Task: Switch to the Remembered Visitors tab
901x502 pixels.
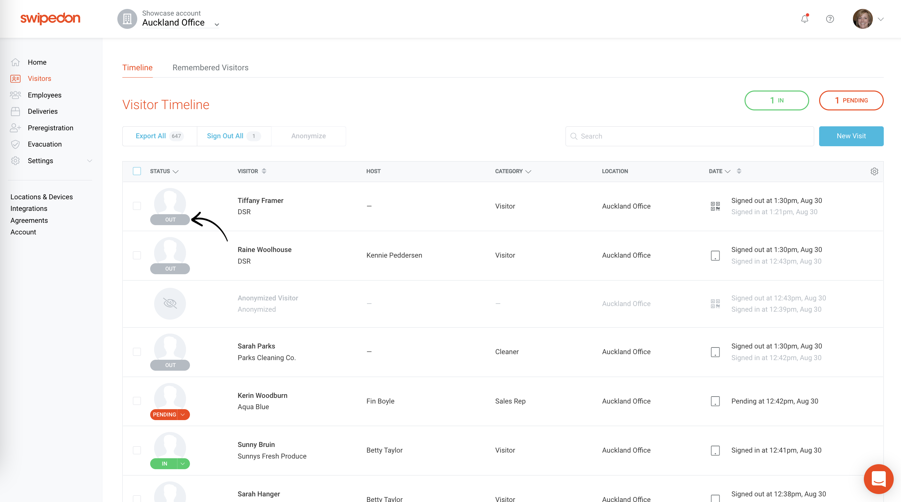Action: [x=210, y=68]
